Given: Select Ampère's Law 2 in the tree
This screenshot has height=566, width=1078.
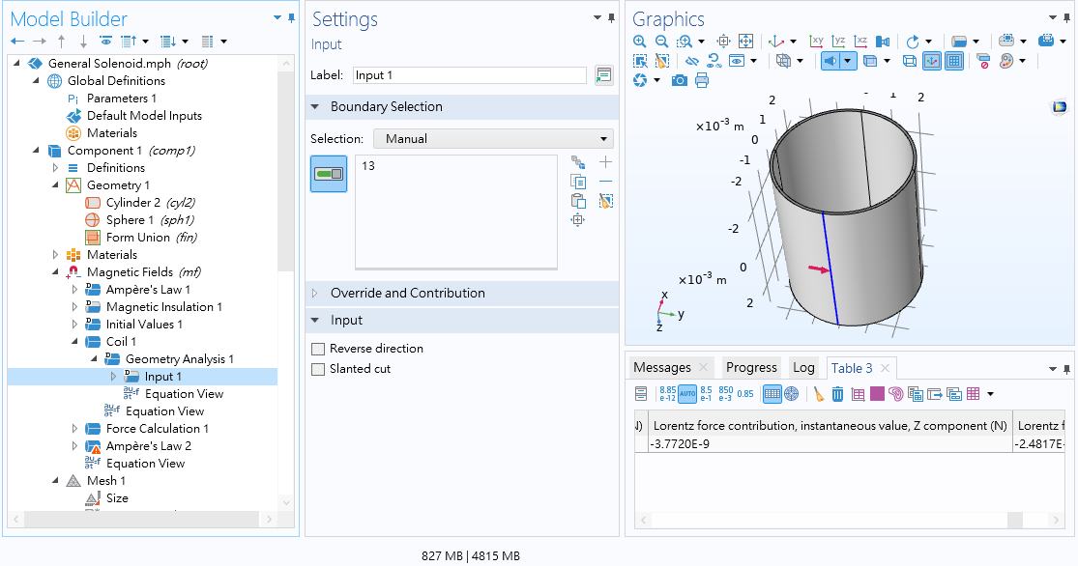Looking at the screenshot, I should (x=148, y=446).
